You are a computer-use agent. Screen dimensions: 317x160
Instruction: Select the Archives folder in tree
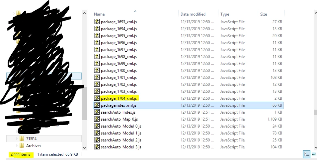34,145
